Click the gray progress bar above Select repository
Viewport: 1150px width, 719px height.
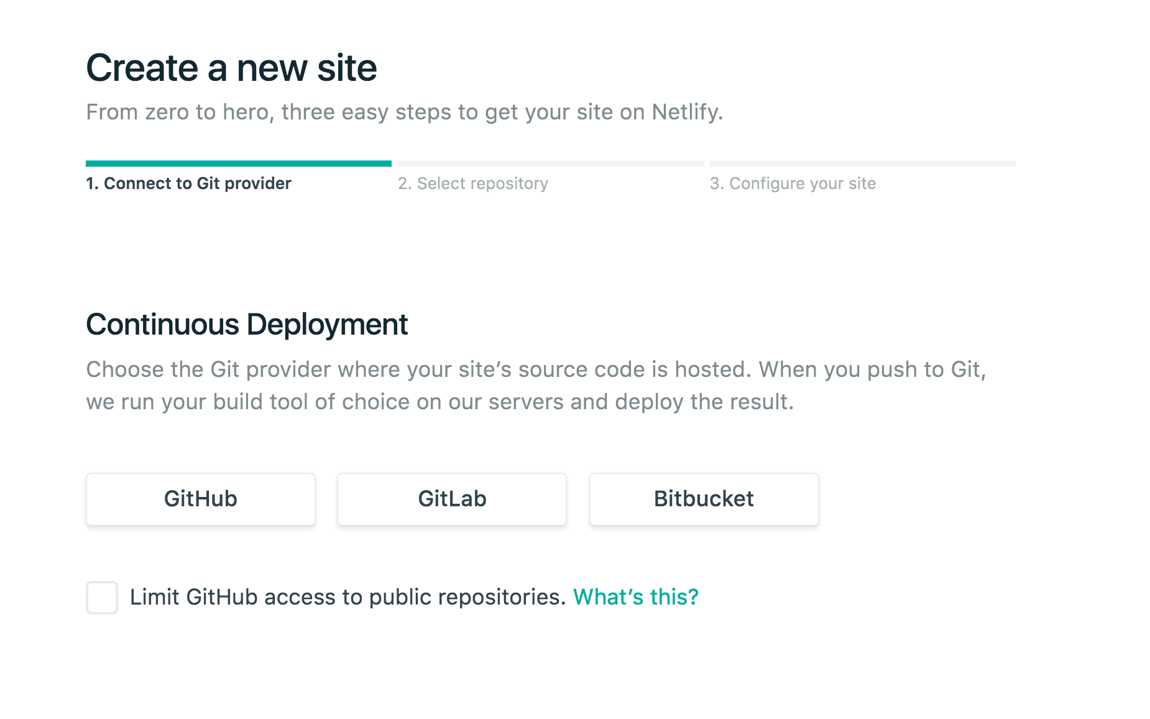(550, 164)
